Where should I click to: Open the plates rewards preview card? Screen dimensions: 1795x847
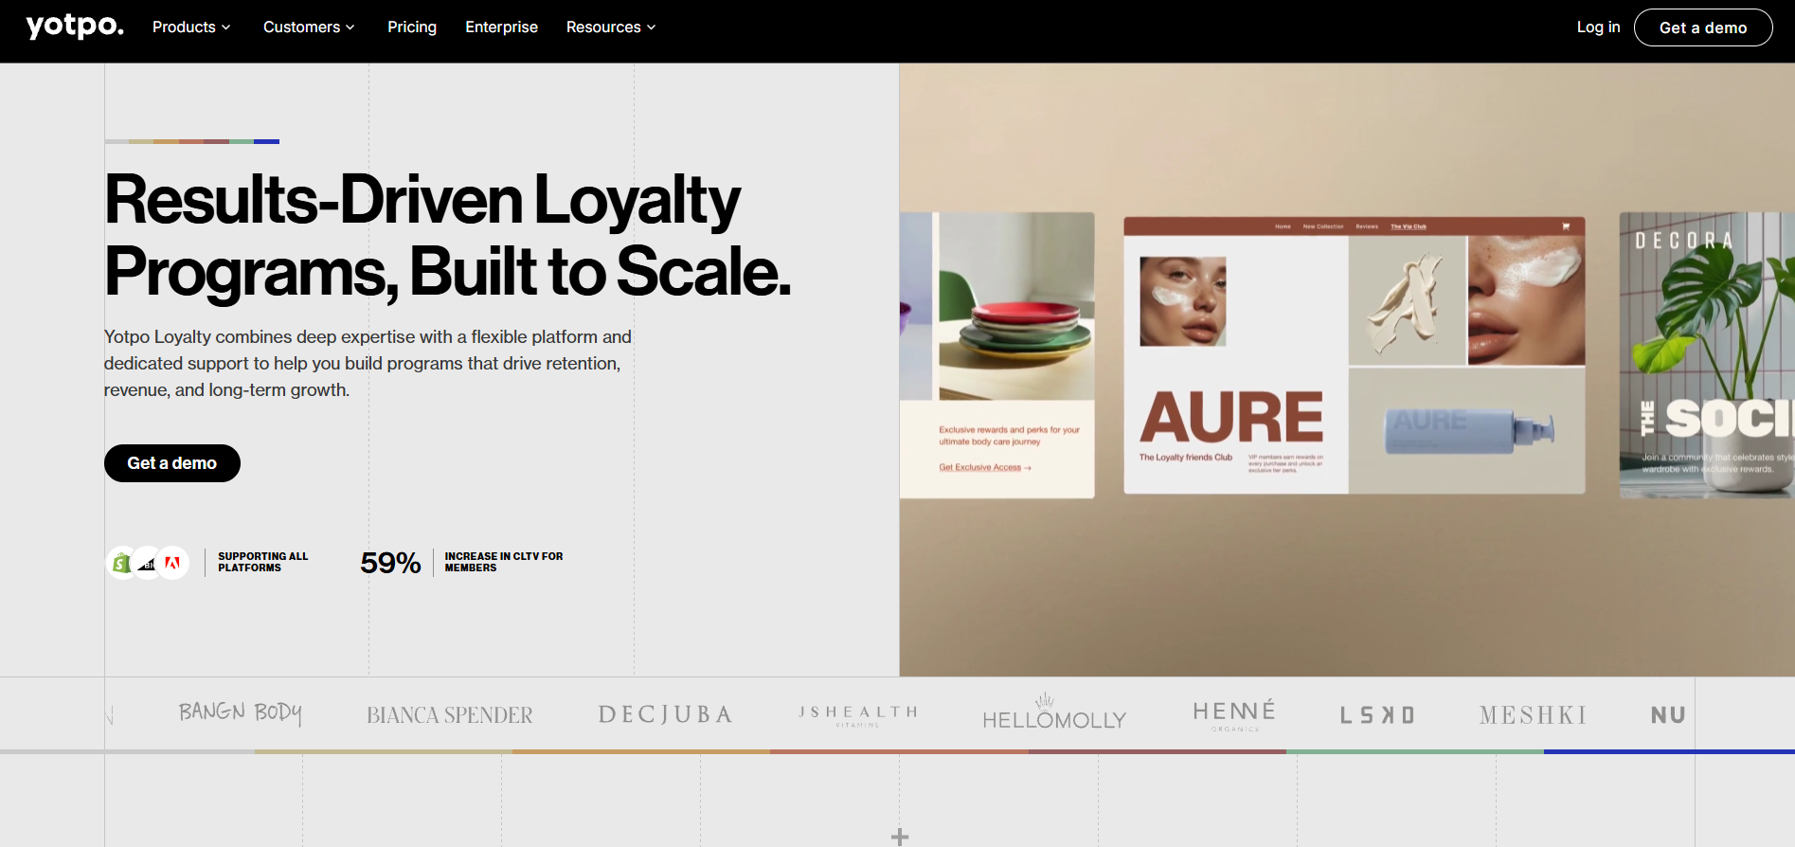point(997,355)
